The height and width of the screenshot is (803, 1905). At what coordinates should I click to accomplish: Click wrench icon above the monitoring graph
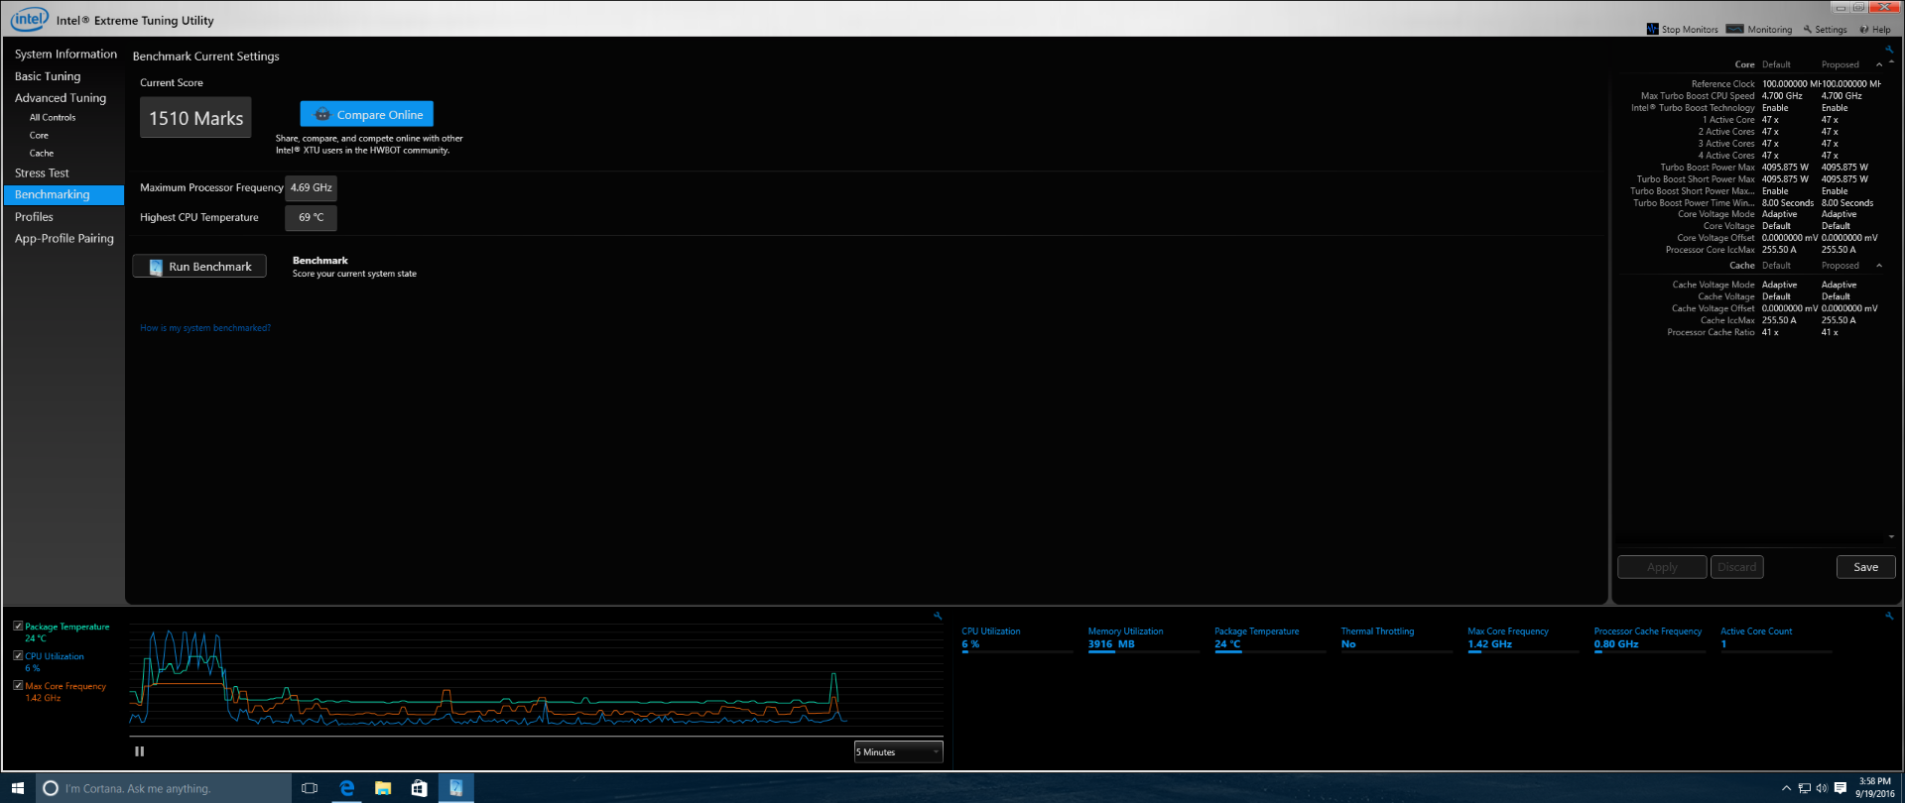click(x=938, y=616)
